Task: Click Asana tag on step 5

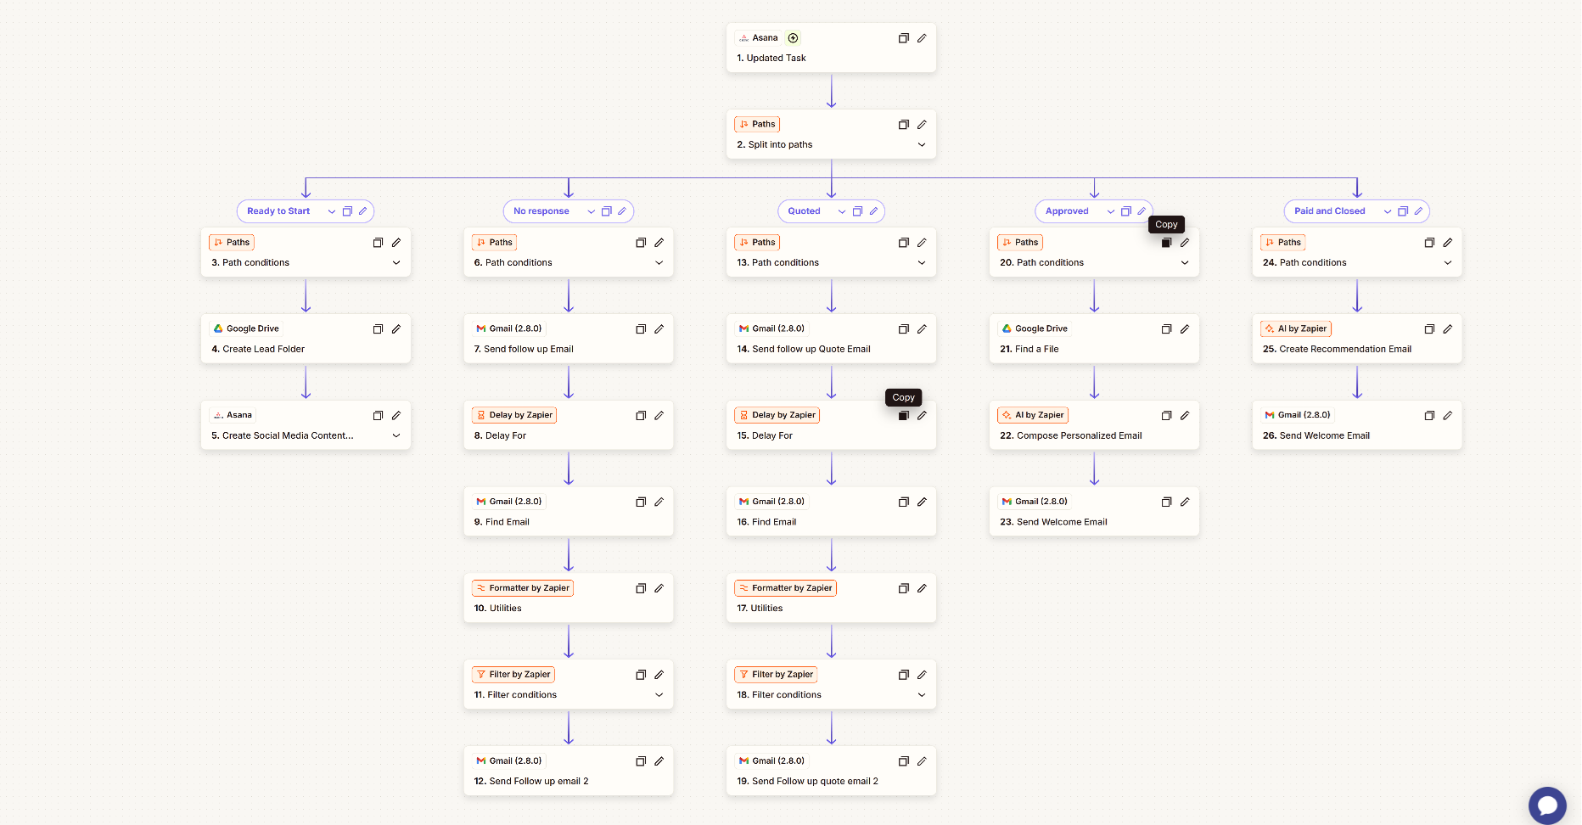Action: tap(233, 416)
